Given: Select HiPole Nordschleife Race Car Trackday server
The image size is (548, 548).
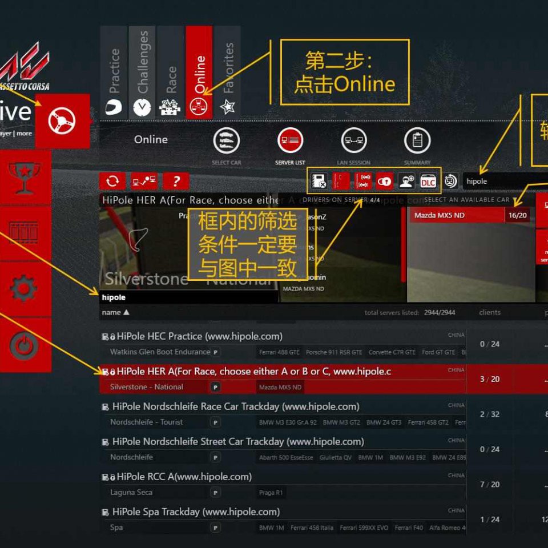Looking at the screenshot, I should click(283, 414).
